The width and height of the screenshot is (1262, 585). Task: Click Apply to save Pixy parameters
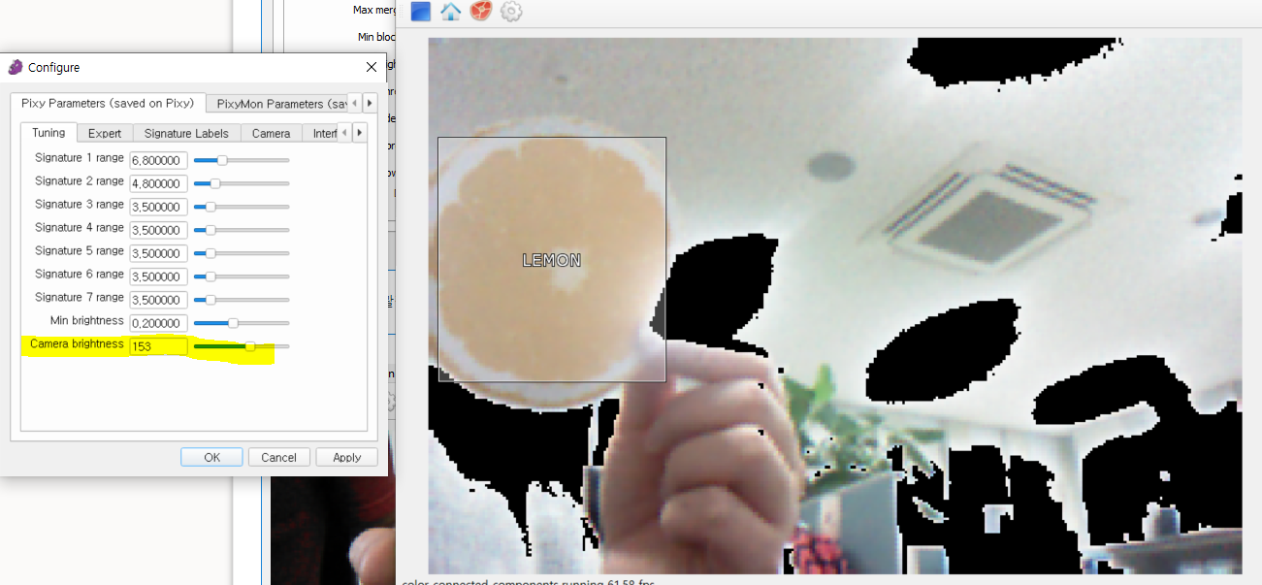tap(347, 457)
